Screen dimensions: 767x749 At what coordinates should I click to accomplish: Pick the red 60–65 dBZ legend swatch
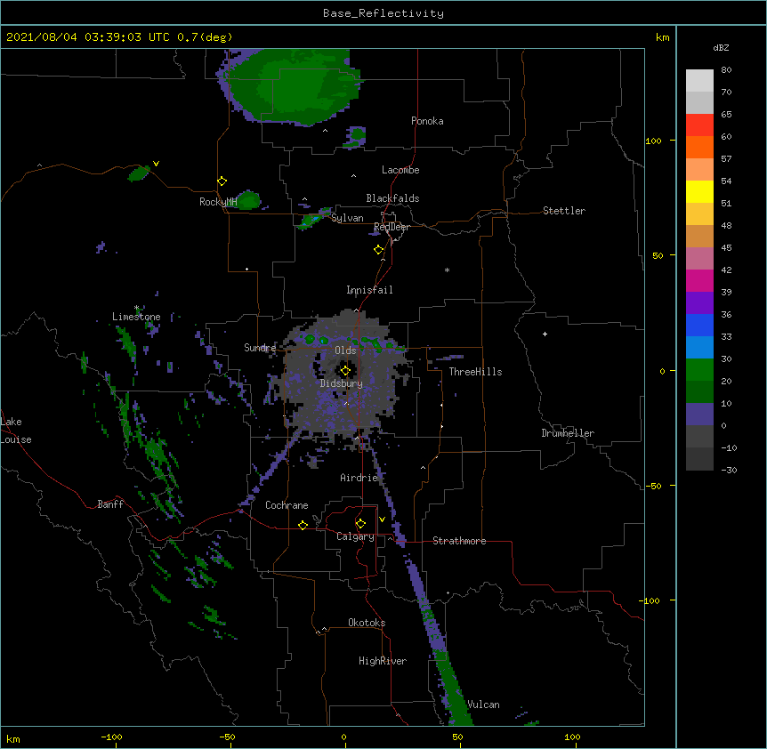pos(699,125)
